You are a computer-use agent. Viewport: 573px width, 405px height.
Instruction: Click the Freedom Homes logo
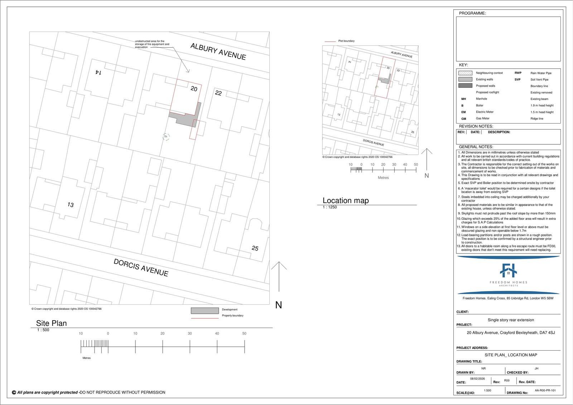click(x=508, y=274)
